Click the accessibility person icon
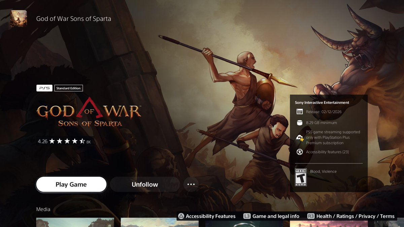This screenshot has width=404, height=227. coord(300,152)
